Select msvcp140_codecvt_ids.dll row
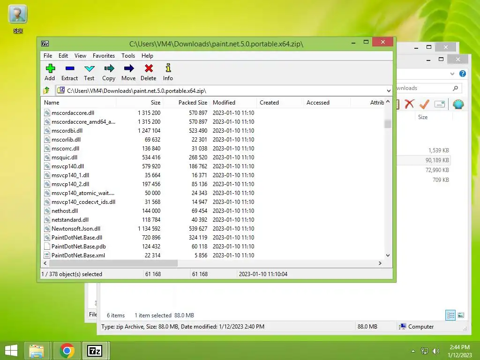The width and height of the screenshot is (480, 360). [x=212, y=202]
